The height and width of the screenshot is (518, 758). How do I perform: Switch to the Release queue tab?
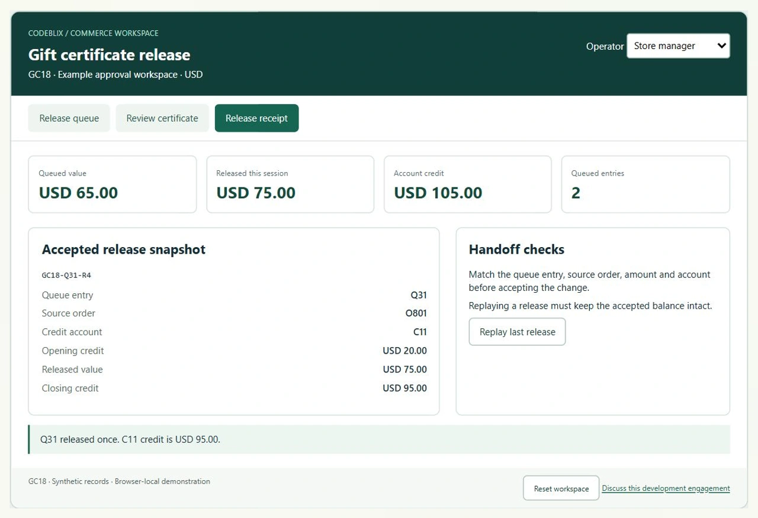[69, 118]
